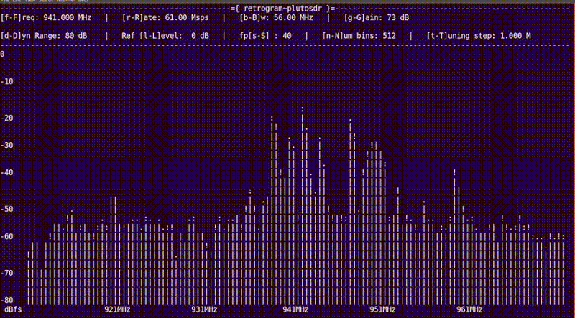Viewport: 575px width, 318px height.
Task: Click the Dyn Range 80 dB setting
Action: [x=46, y=34]
